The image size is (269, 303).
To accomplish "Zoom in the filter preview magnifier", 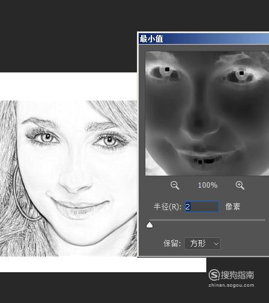I will 240,185.
